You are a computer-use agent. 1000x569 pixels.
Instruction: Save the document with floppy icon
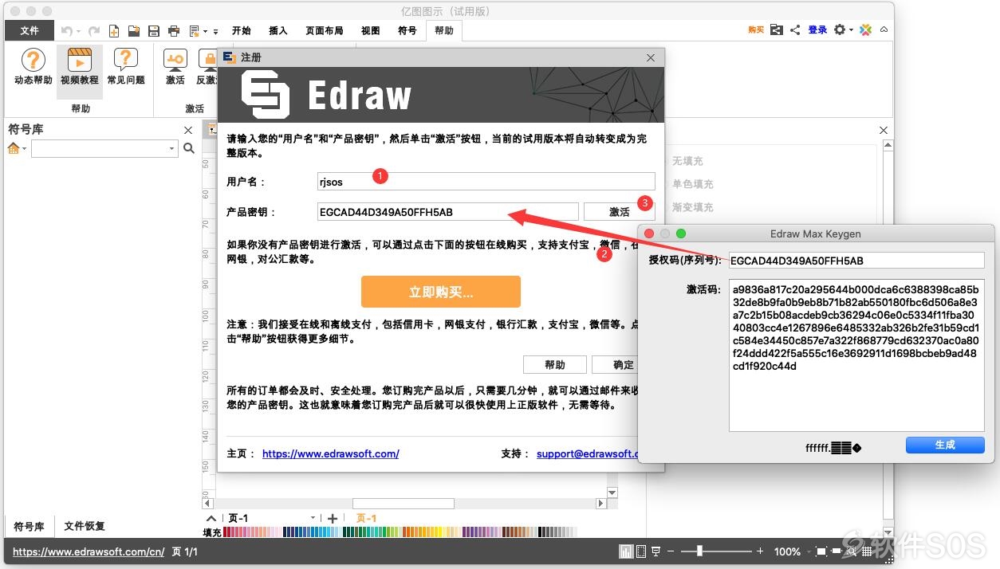click(x=154, y=30)
